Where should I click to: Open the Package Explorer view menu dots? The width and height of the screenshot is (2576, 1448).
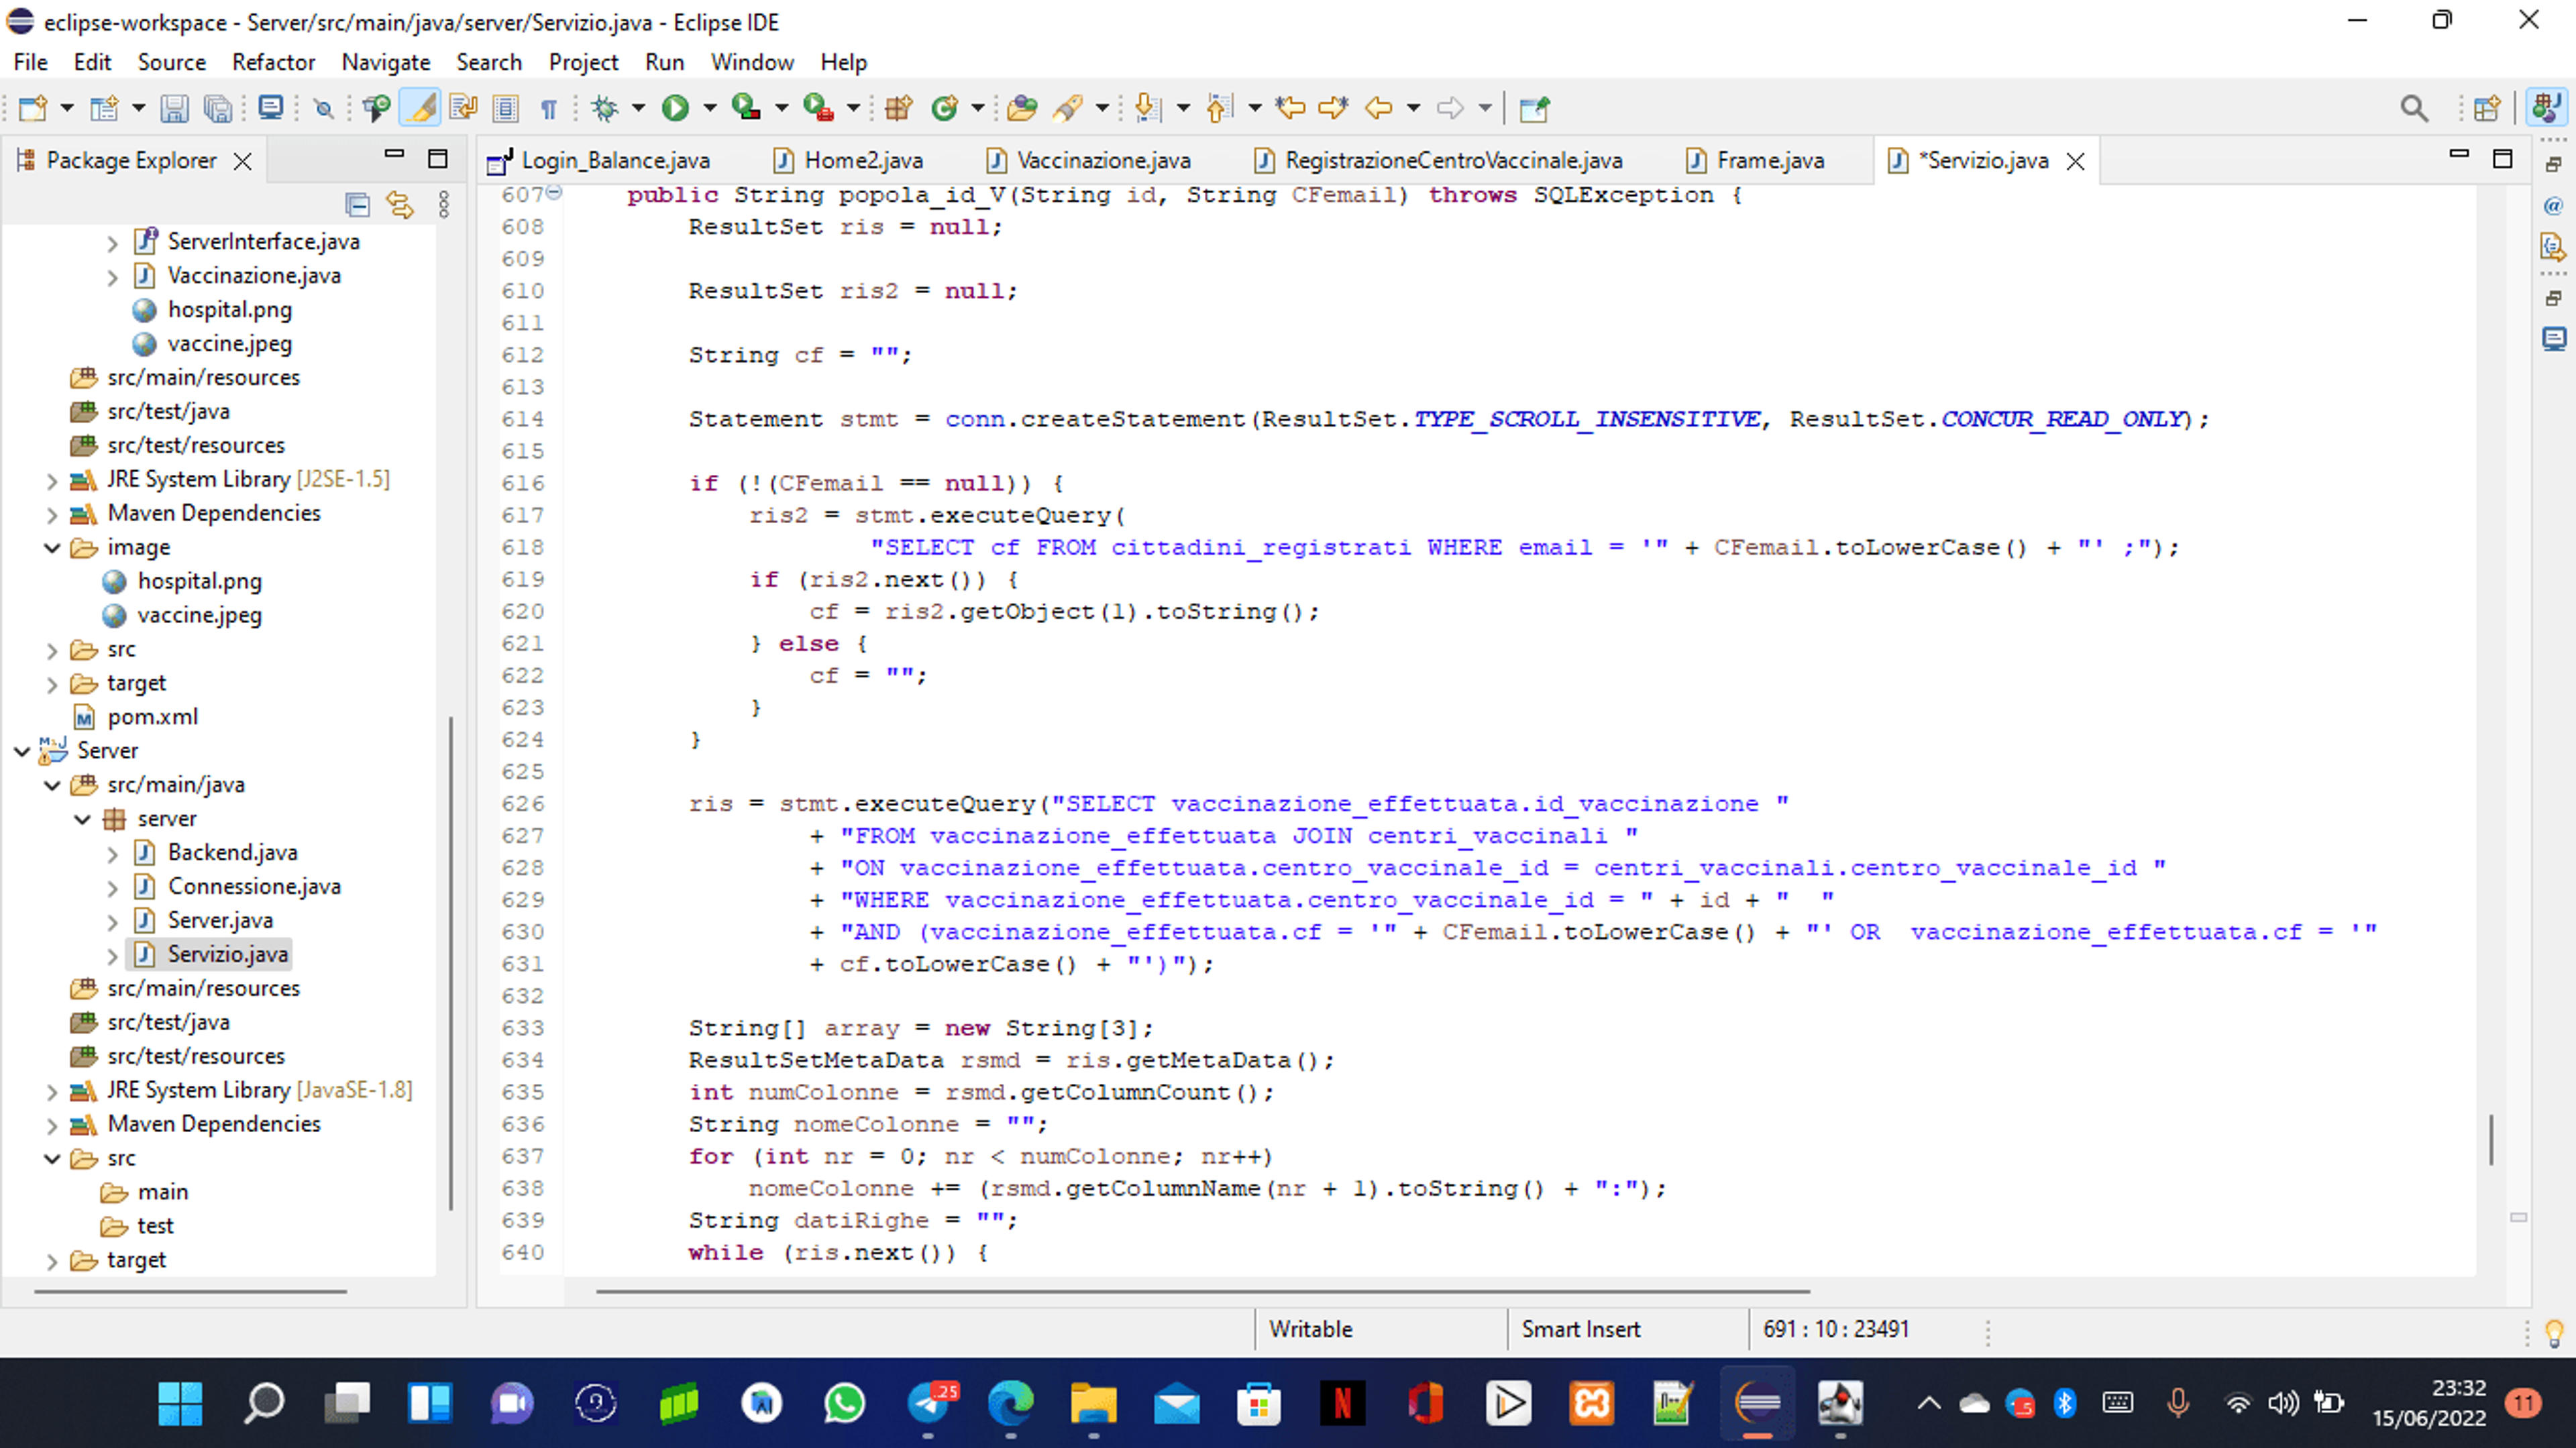point(444,205)
